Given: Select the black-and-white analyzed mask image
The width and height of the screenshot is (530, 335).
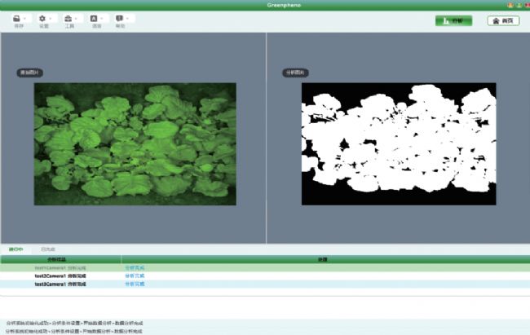Looking at the screenshot, I should 399,143.
